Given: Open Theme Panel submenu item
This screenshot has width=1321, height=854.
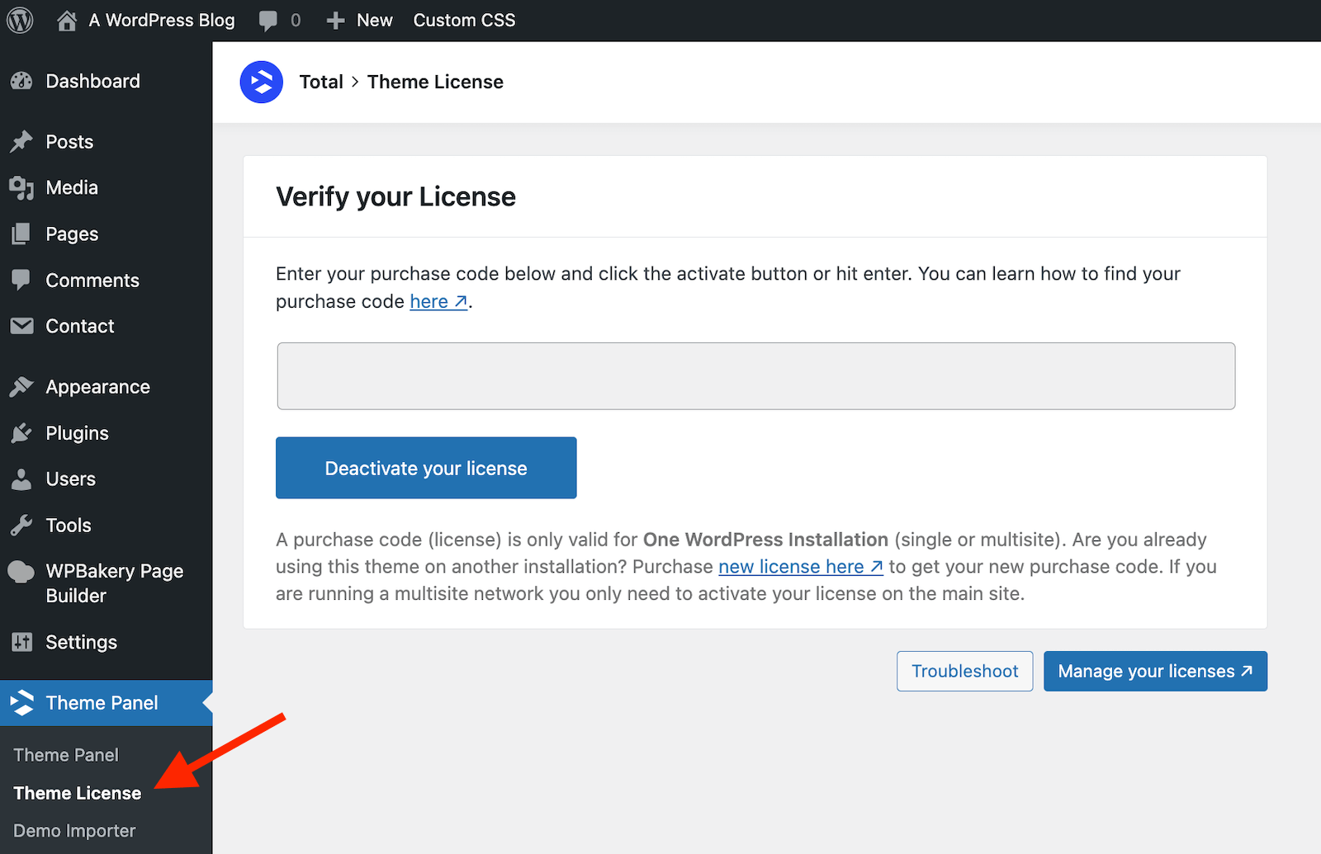Looking at the screenshot, I should (66, 755).
